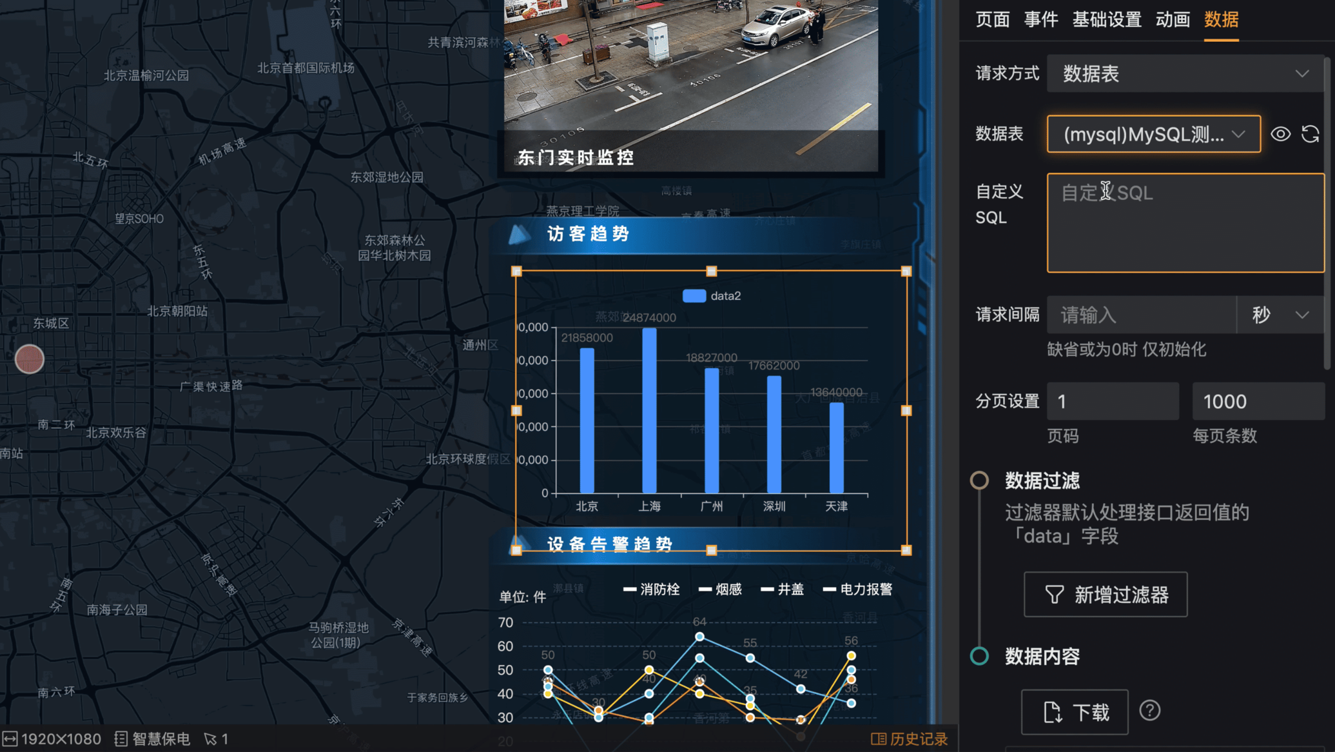Click the refresh icon next to data table
The image size is (1335, 752).
pos(1310,134)
